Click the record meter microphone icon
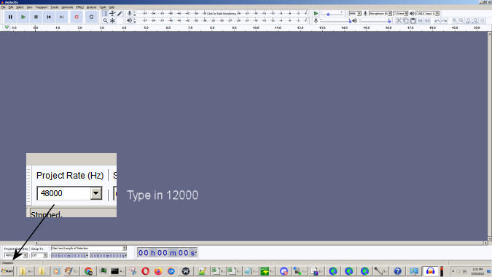492x277 pixels. click(x=129, y=14)
